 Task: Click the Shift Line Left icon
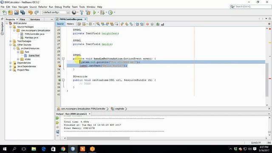[137, 24]
